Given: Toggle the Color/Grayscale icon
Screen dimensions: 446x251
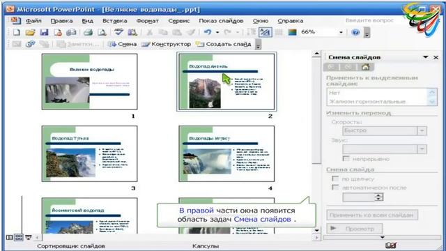Looking at the screenshot, I should (293, 32).
